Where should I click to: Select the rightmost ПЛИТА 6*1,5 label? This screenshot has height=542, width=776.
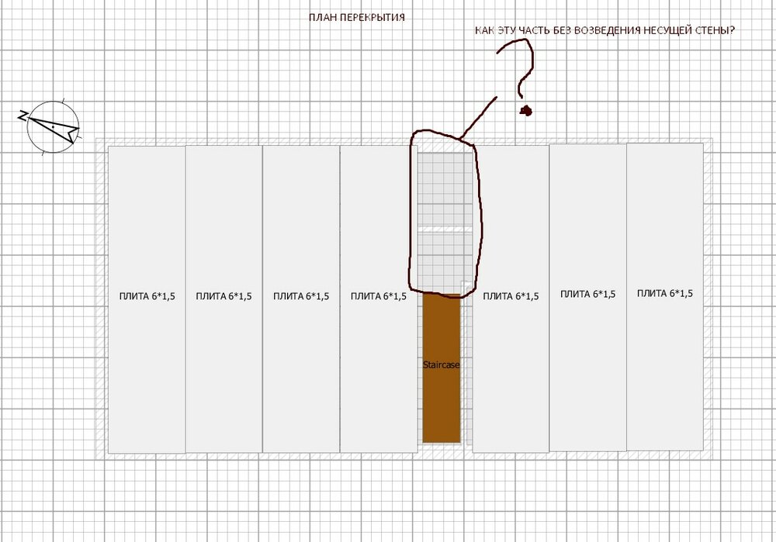[x=665, y=294]
